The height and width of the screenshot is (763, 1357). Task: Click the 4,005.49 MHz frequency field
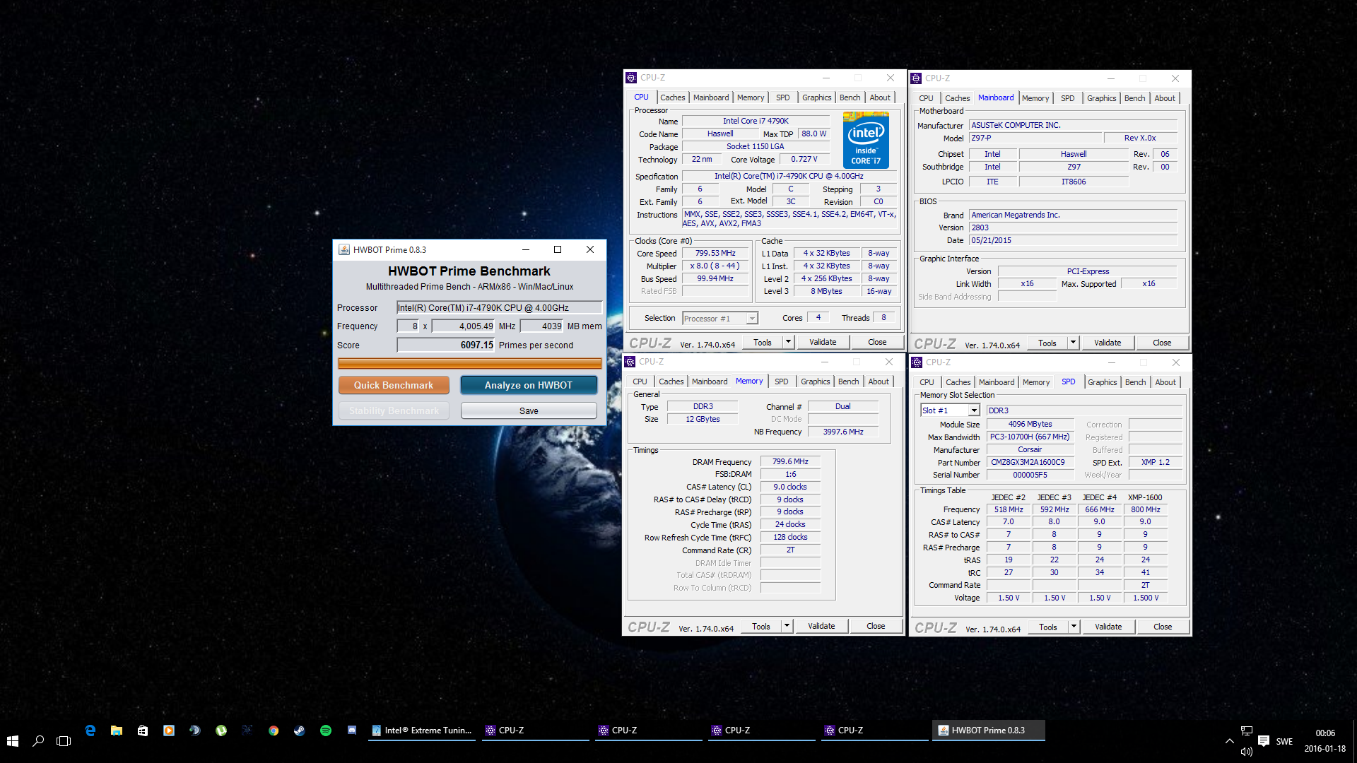click(x=464, y=326)
